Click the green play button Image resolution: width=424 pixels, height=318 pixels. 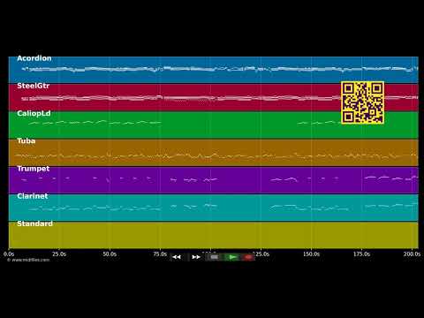coord(232,257)
